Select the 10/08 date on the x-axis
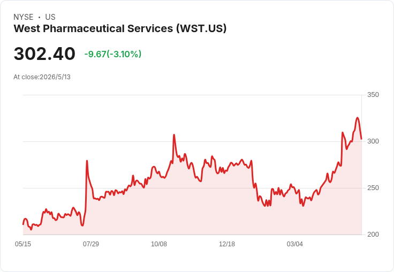 pos(159,244)
